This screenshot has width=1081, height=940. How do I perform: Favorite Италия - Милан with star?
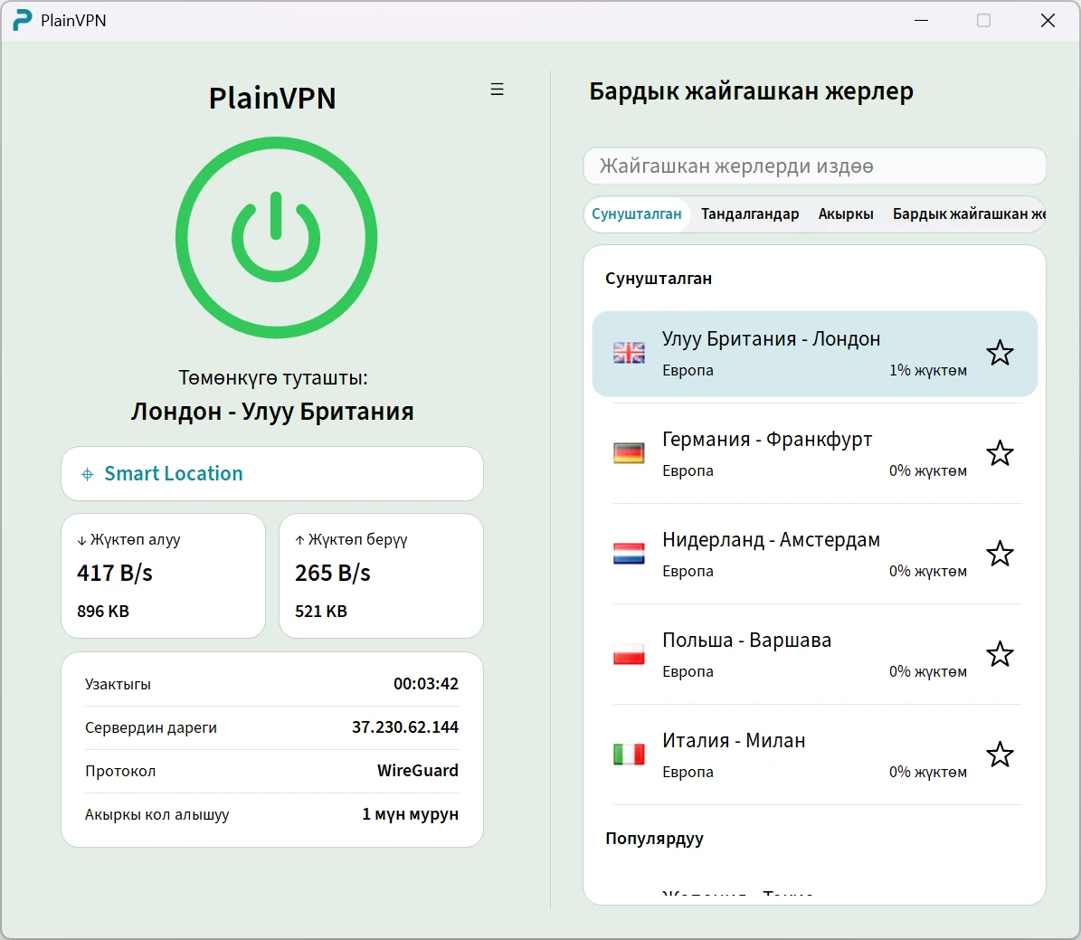pyautogui.click(x=1000, y=755)
